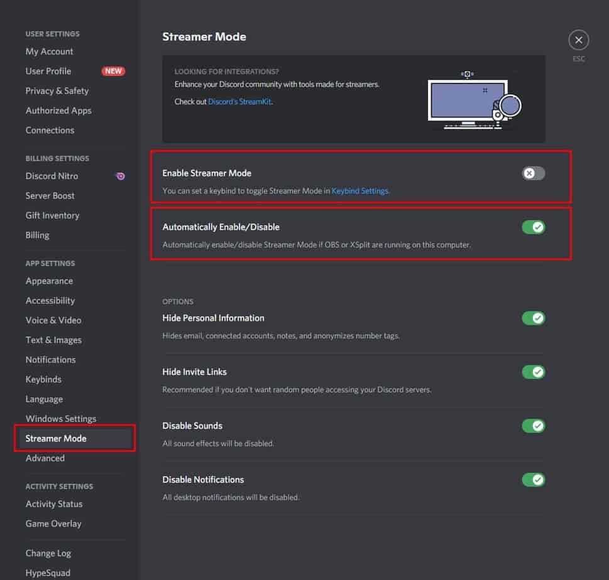Open the Connections settings page
Image resolution: width=609 pixels, height=580 pixels.
pyautogui.click(x=50, y=131)
